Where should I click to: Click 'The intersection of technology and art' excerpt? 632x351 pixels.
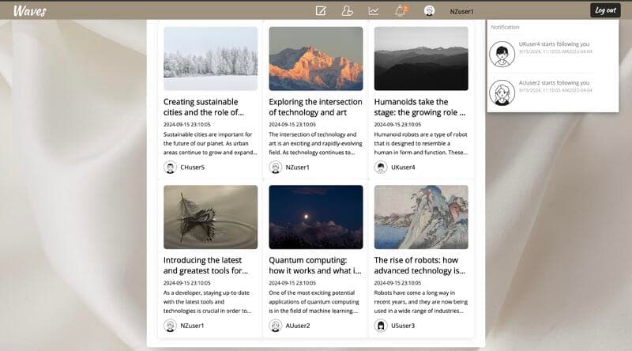pos(315,143)
